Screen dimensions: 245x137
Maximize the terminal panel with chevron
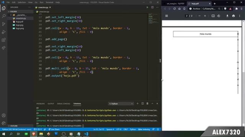click(152, 104)
